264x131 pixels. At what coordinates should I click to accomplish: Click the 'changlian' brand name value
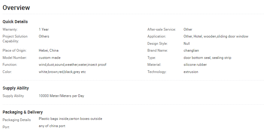191,50
